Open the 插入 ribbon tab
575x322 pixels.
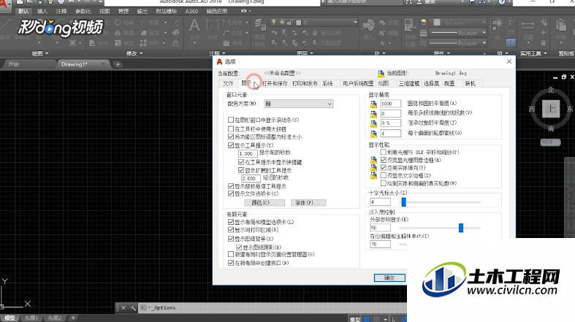pos(42,12)
